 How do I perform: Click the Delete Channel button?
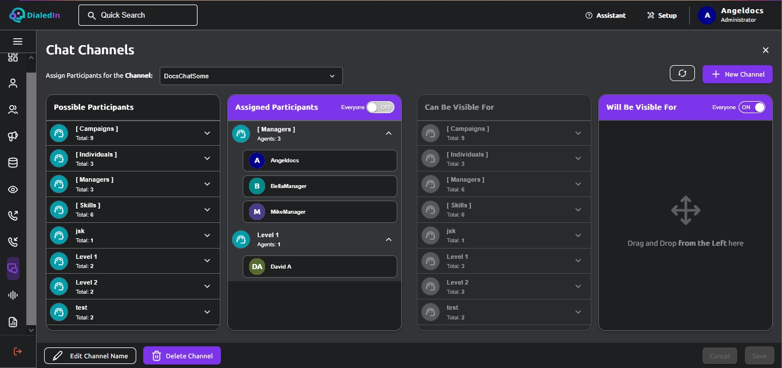pos(182,356)
